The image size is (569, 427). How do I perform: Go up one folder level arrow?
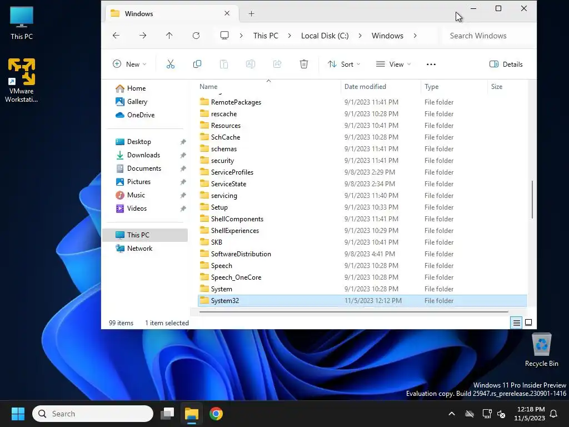click(169, 36)
